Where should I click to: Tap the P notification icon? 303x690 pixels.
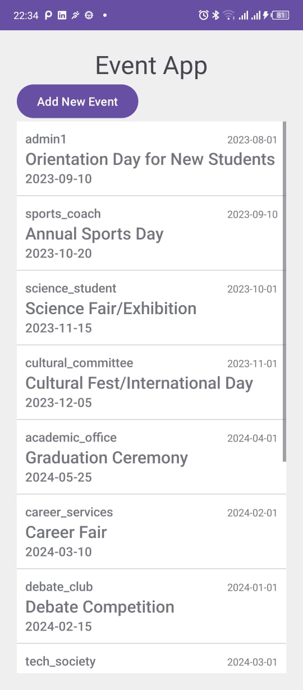coord(48,16)
